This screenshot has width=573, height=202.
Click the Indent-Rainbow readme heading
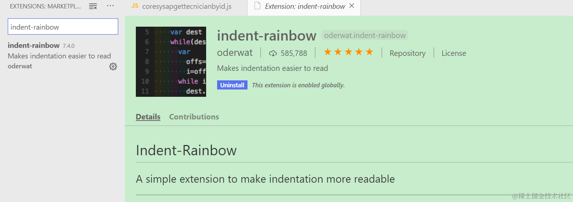[x=186, y=150]
